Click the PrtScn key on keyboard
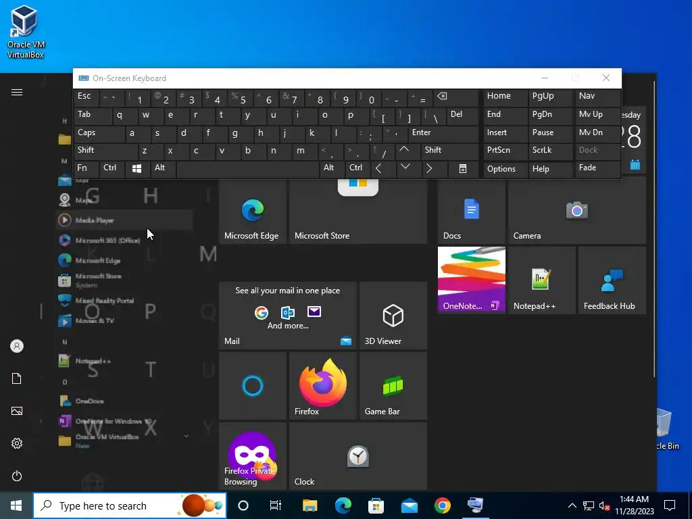The width and height of the screenshot is (692, 519). 505,151
